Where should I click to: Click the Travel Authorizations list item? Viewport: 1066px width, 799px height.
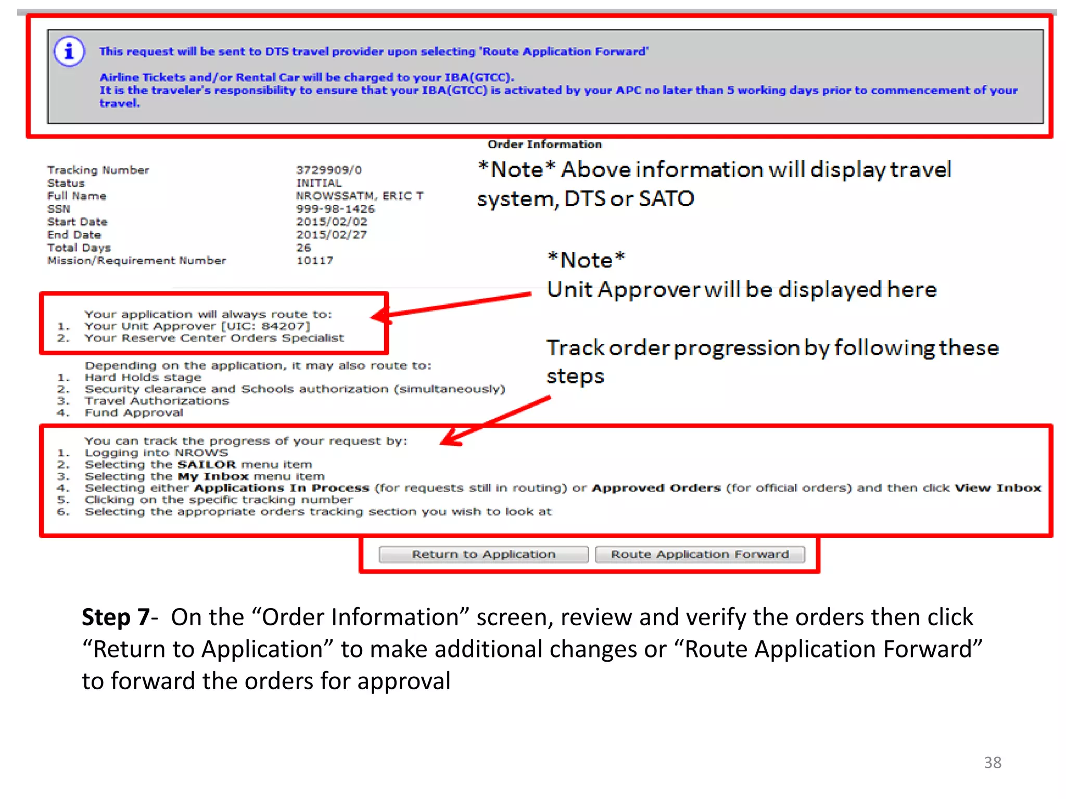point(157,401)
